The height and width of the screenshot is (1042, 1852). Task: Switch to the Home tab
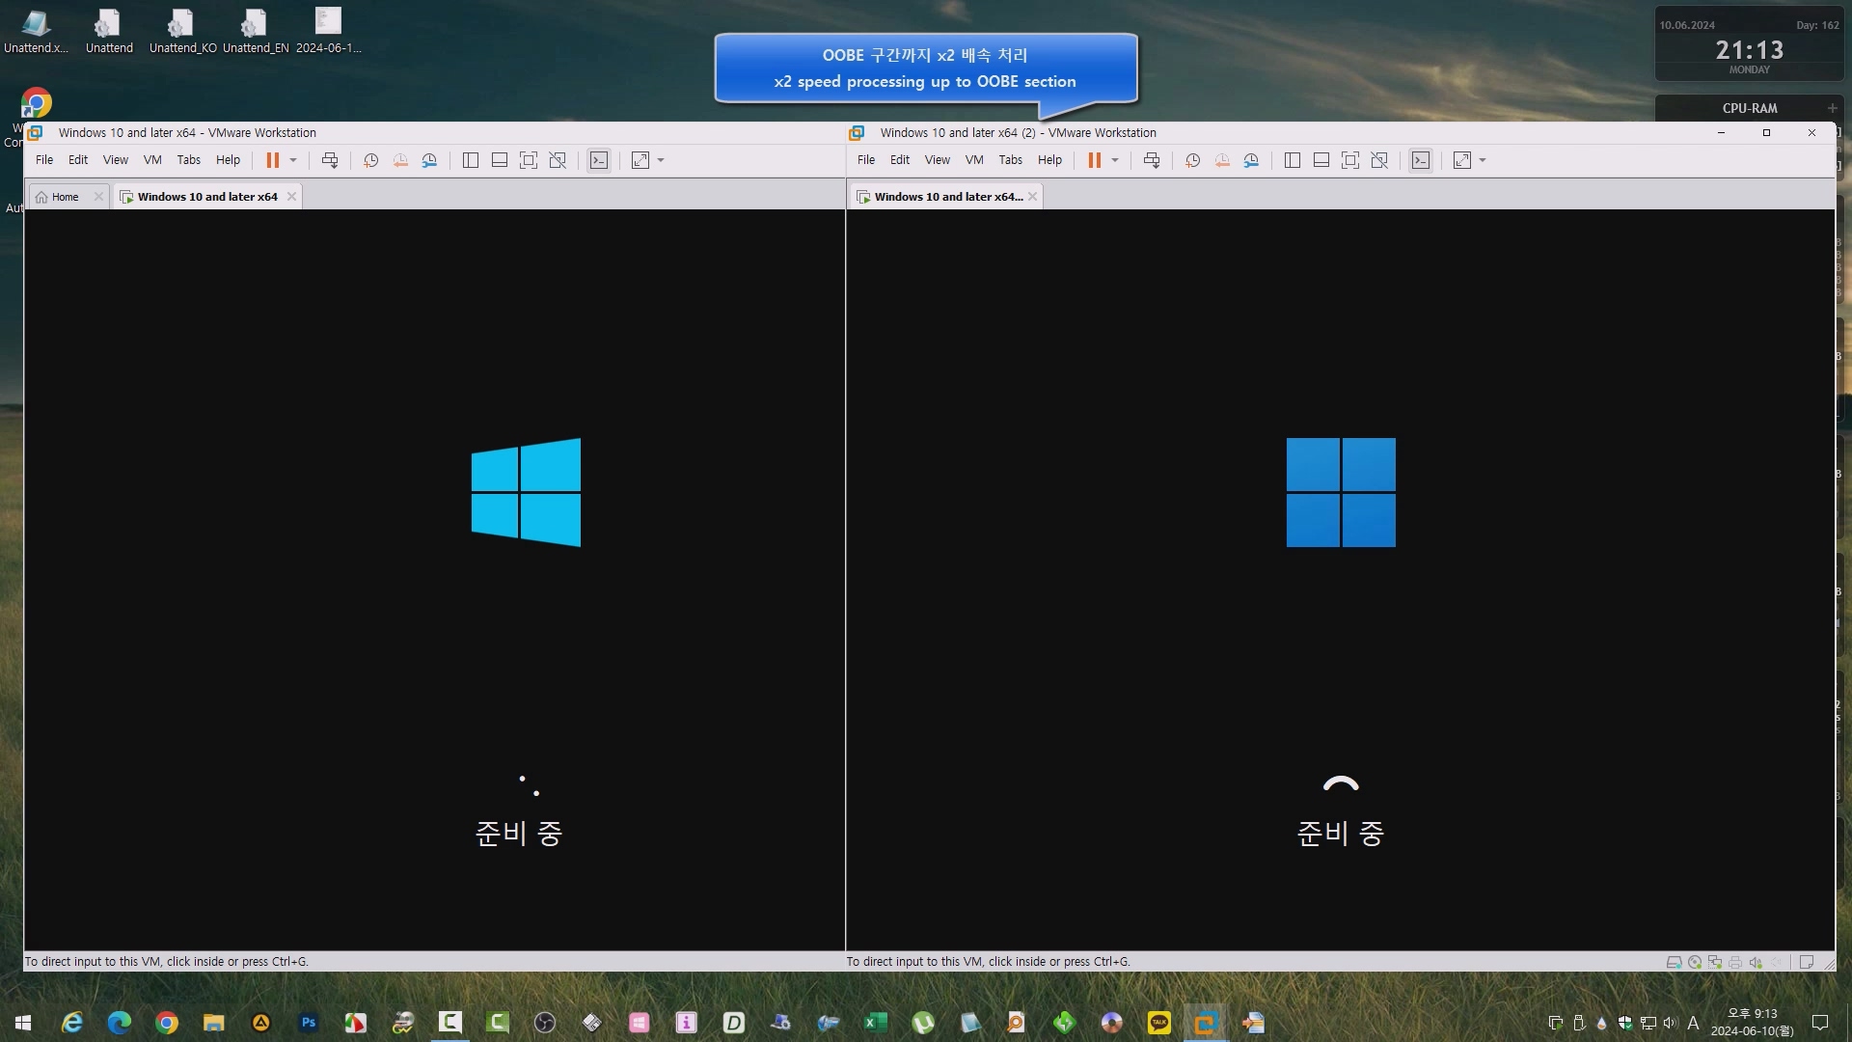click(65, 197)
